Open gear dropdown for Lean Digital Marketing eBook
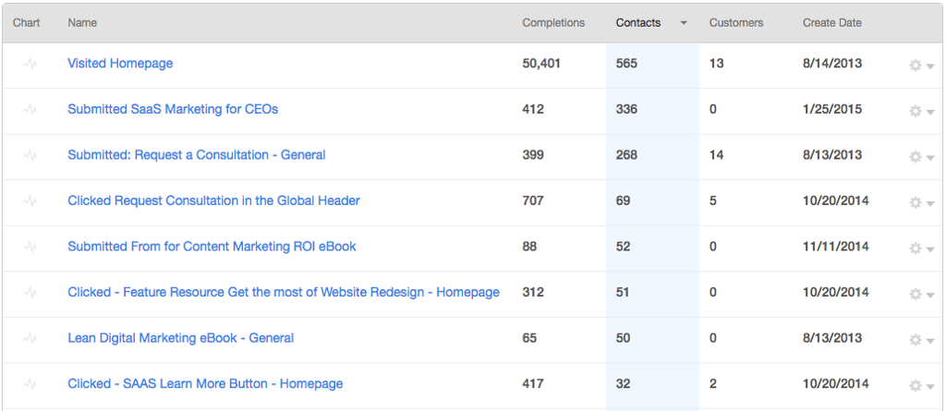 click(x=921, y=340)
